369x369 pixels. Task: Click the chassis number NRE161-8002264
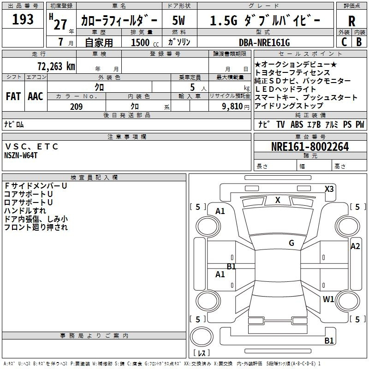pos(310,147)
